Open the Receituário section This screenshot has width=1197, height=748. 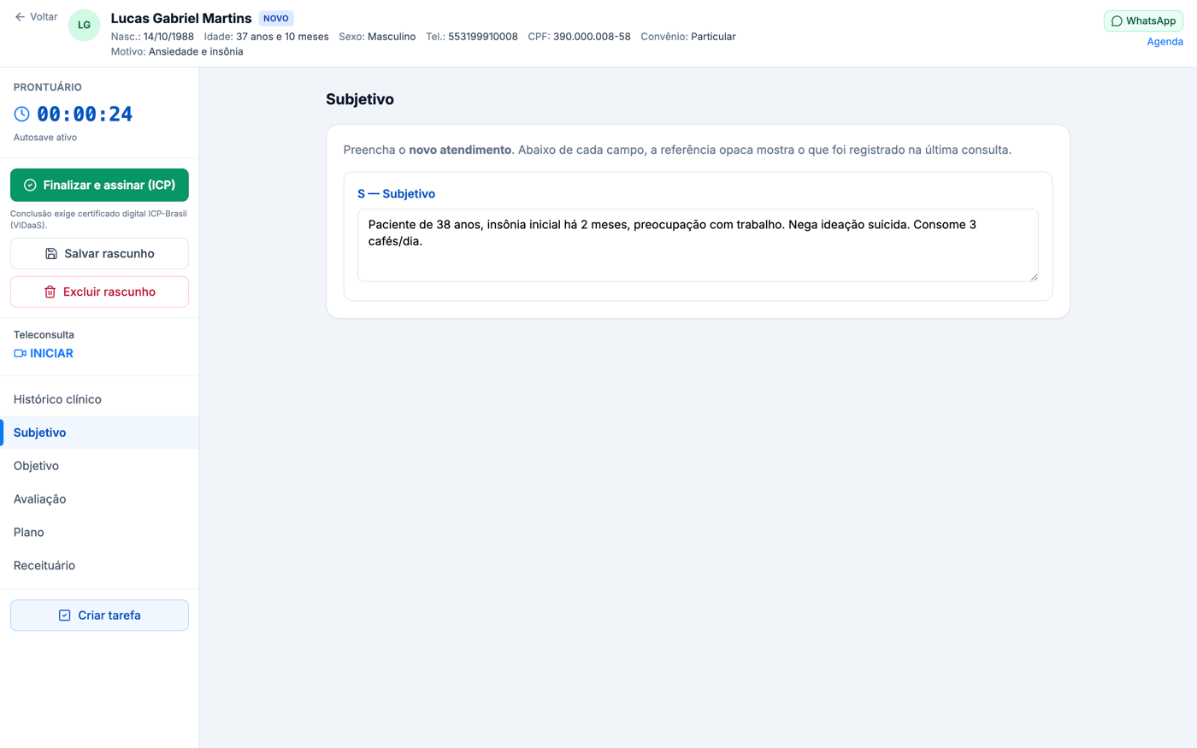coord(99,566)
